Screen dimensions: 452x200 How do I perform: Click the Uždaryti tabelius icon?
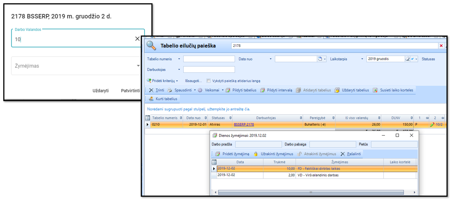[x=337, y=90]
